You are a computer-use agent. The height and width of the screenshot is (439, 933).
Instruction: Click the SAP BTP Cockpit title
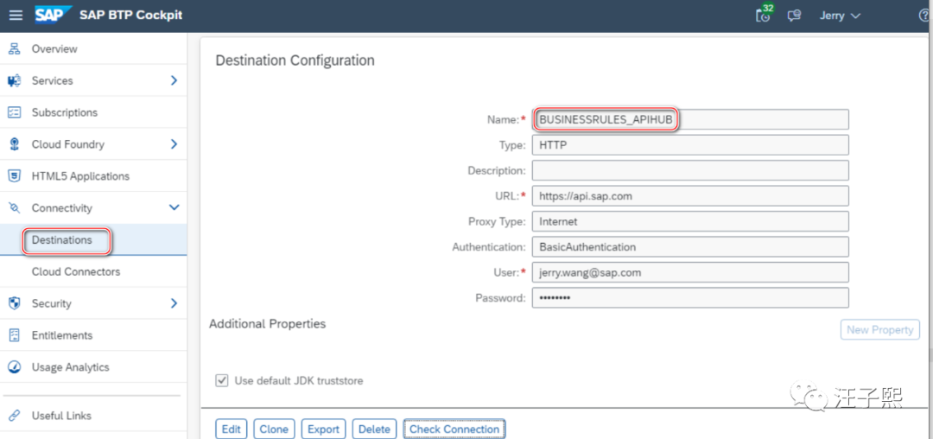coord(131,16)
